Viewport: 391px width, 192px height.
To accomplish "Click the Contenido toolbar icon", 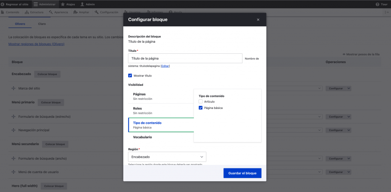I will (x=3, y=12).
